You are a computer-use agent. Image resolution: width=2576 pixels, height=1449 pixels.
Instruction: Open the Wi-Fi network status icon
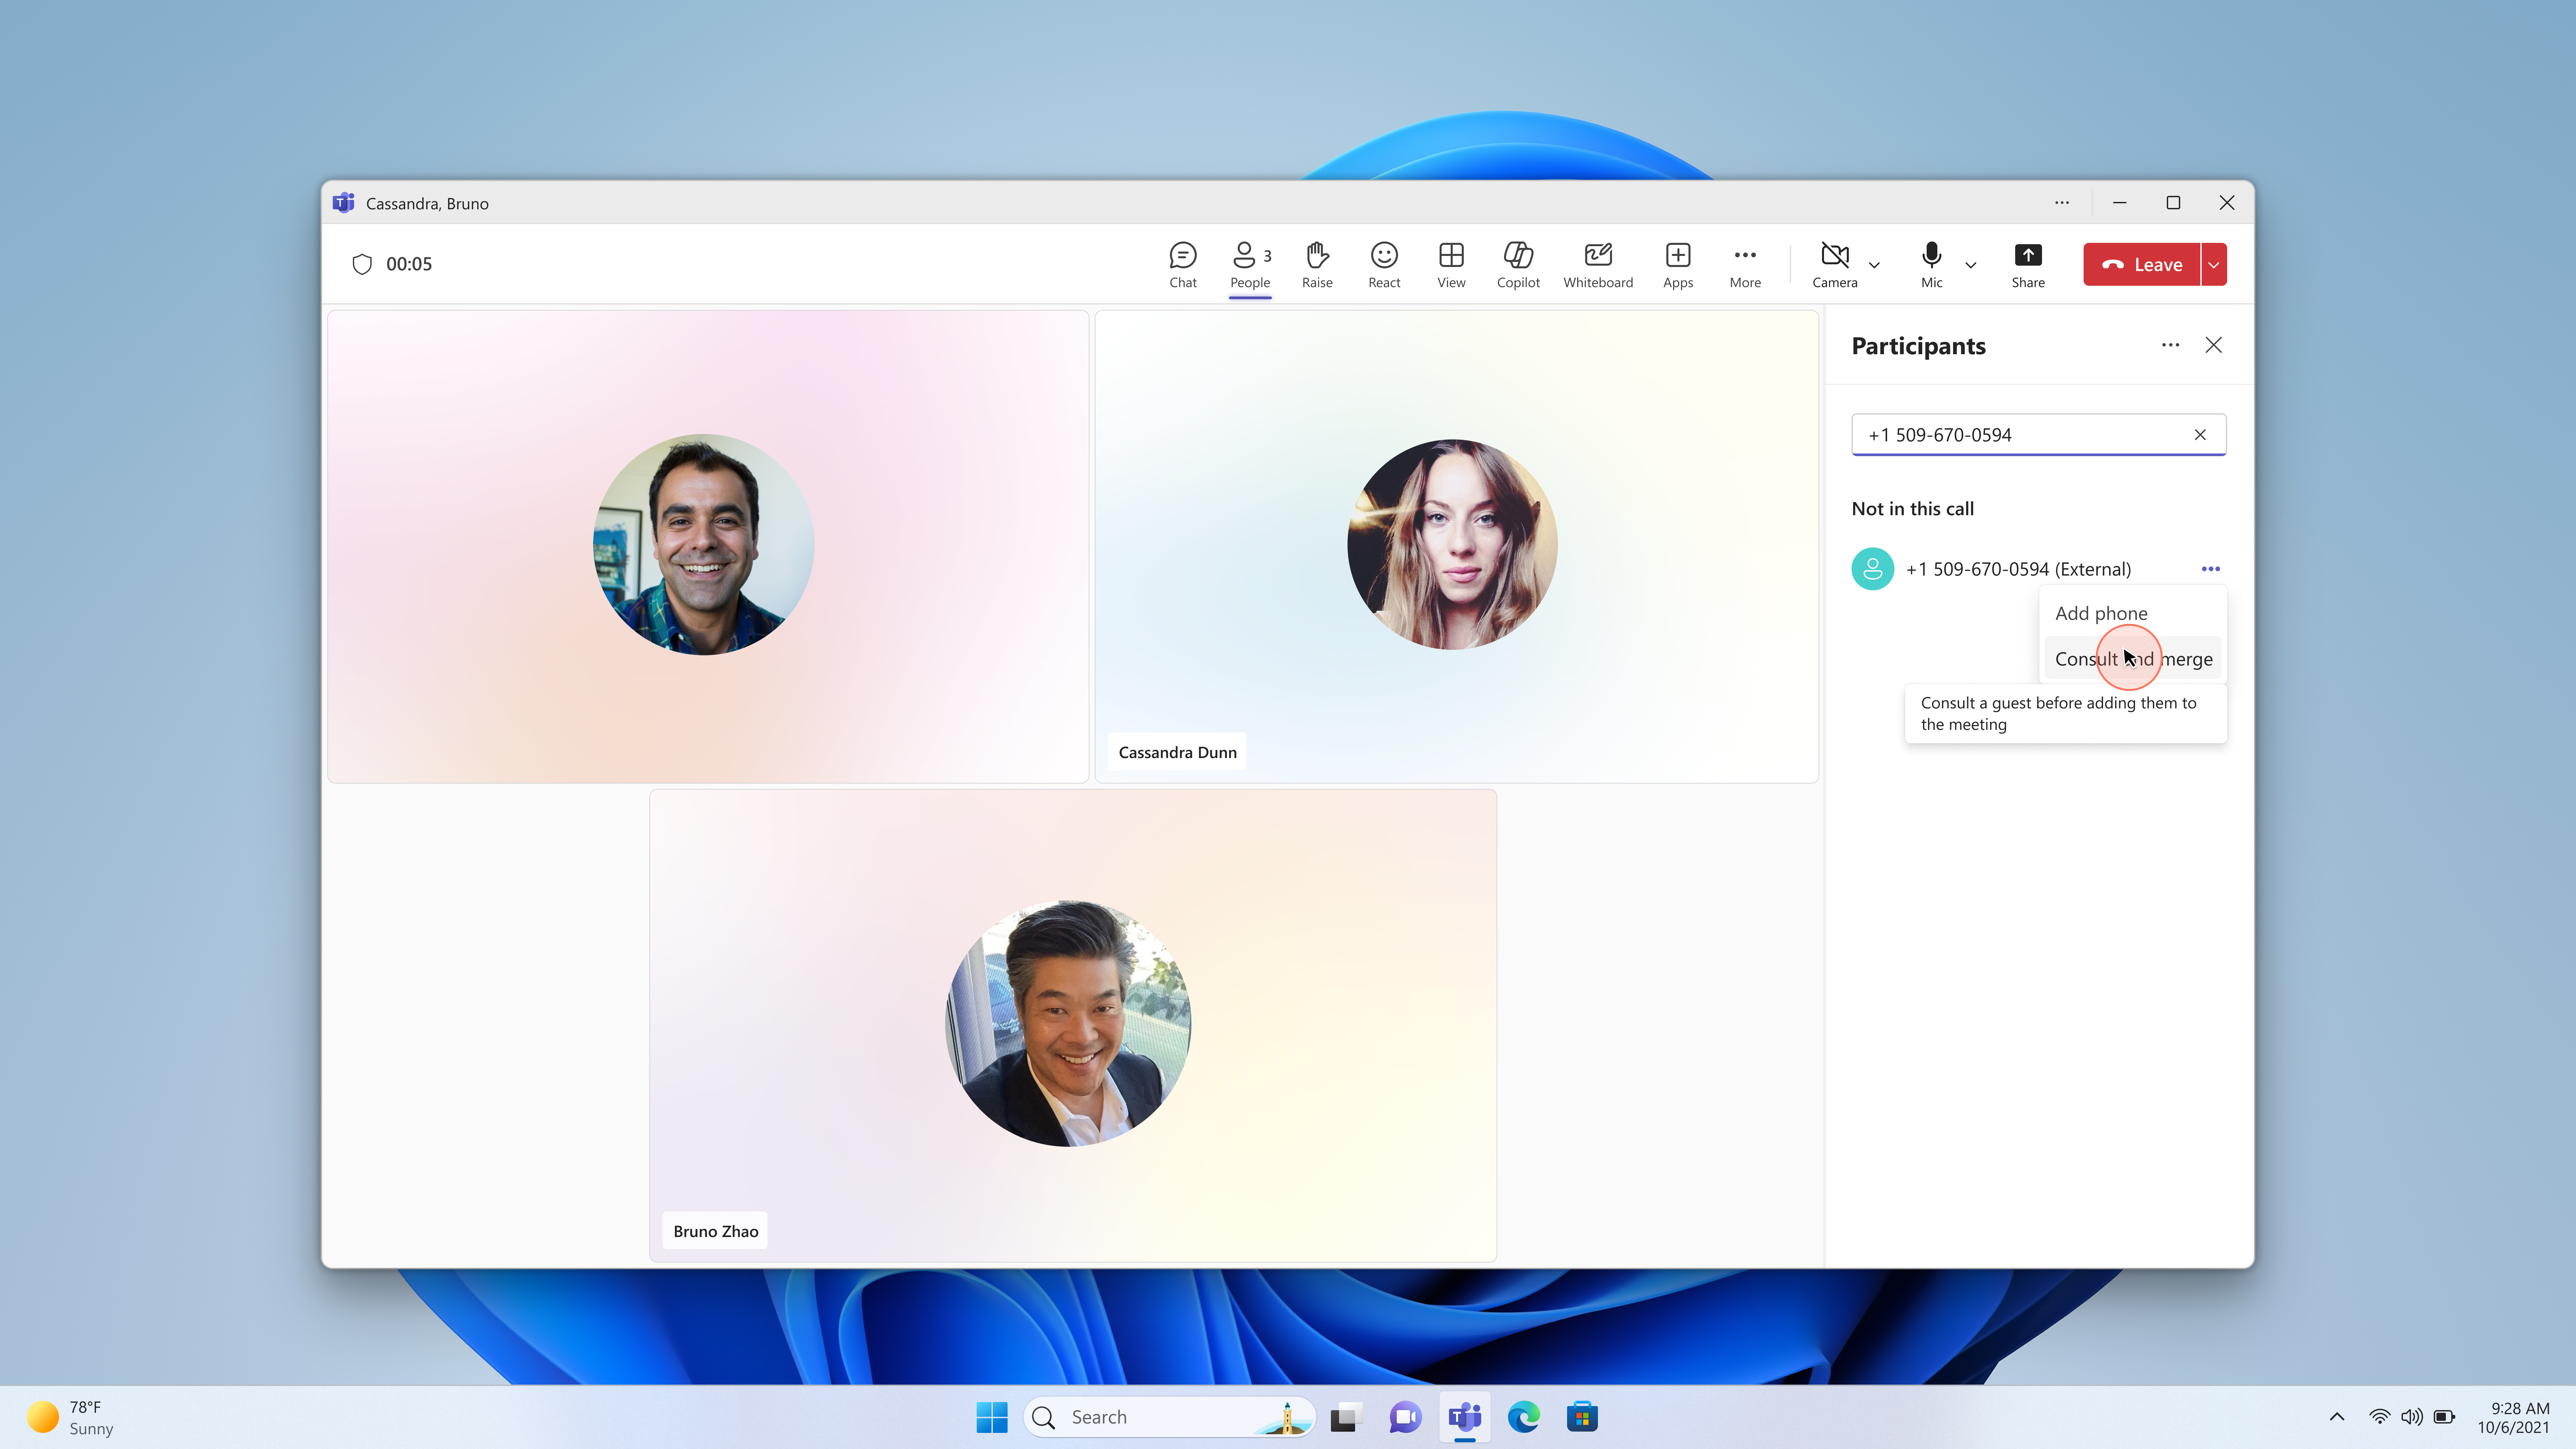(2380, 1417)
